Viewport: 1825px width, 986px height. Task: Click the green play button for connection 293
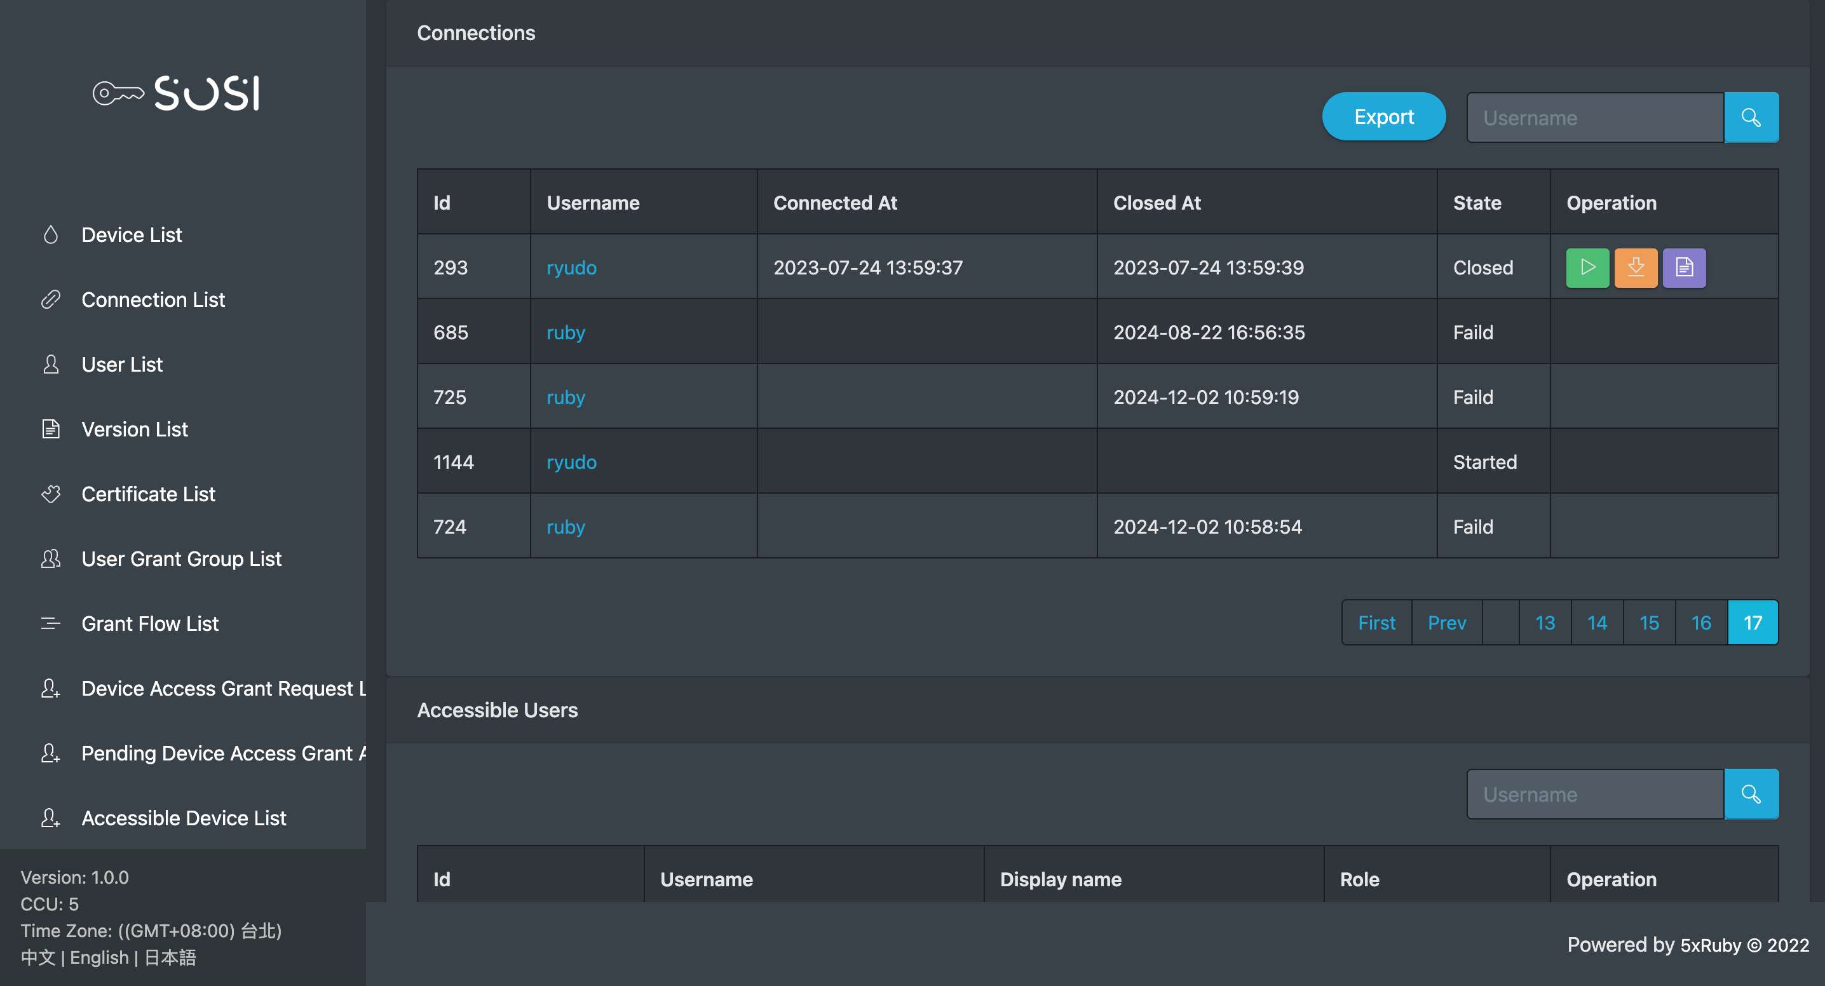pos(1587,267)
